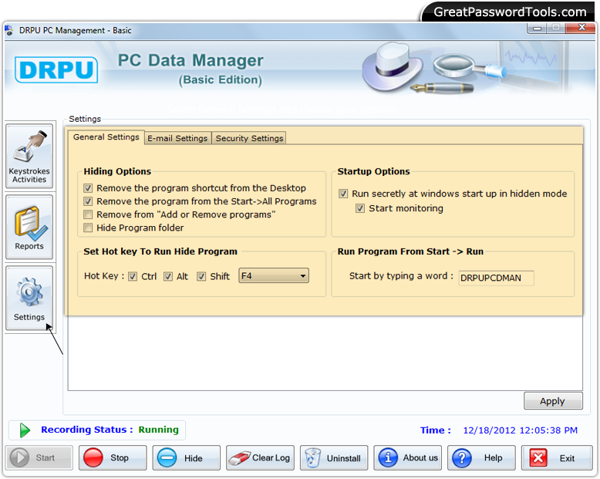Screen dimensions: 600x479
Task: Close the DRPU PC Management window
Action: coord(581,28)
